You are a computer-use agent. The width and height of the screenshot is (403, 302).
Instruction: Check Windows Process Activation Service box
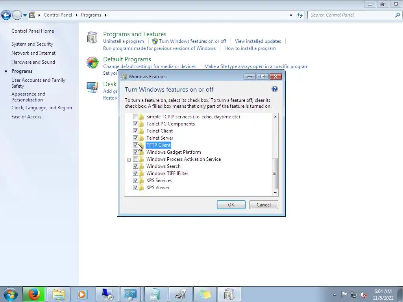tap(135, 159)
